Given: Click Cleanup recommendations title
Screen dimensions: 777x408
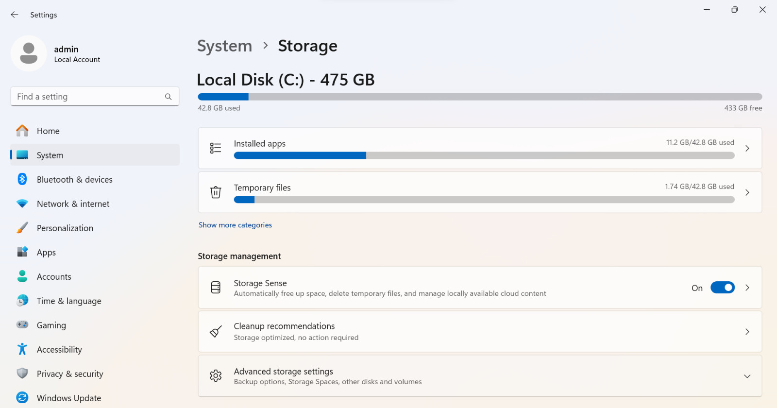Looking at the screenshot, I should [x=284, y=326].
